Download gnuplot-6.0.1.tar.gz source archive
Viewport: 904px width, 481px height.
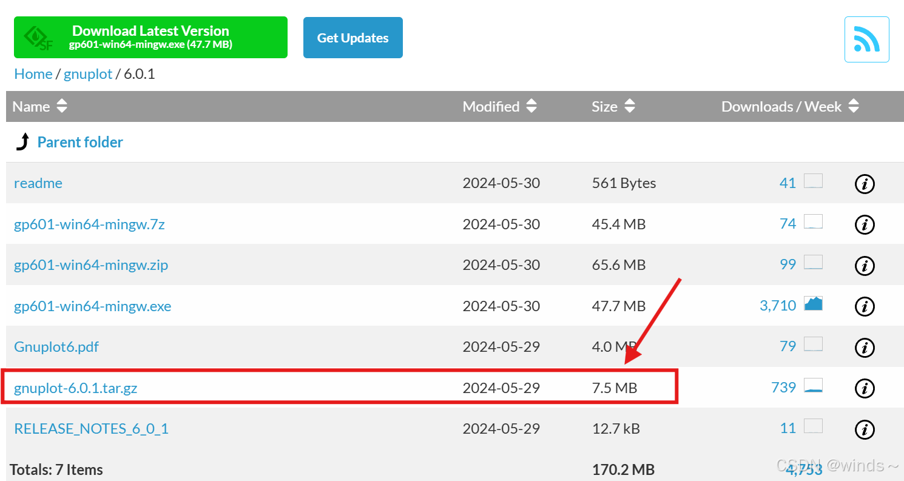[x=76, y=388]
